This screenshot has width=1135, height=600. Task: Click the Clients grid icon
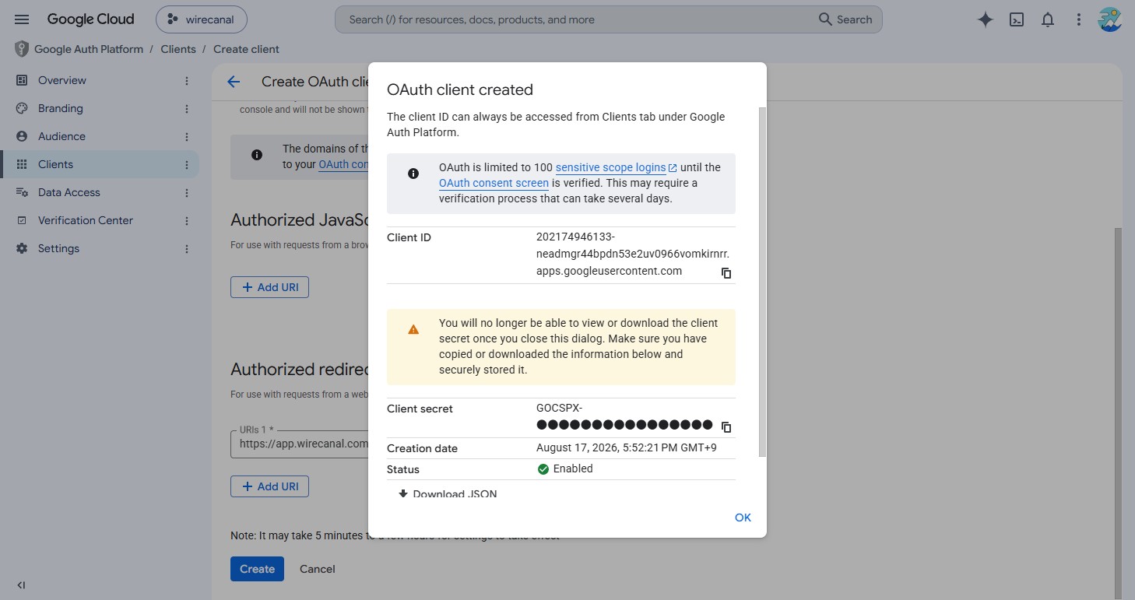click(22, 164)
